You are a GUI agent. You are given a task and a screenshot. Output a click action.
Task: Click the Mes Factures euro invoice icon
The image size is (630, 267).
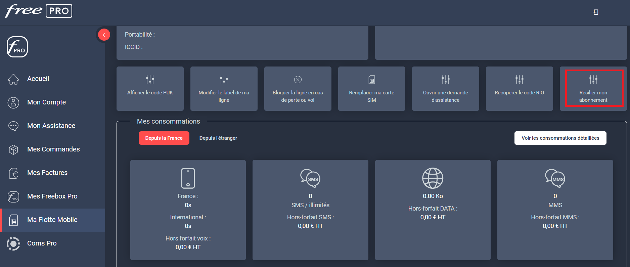(13, 173)
